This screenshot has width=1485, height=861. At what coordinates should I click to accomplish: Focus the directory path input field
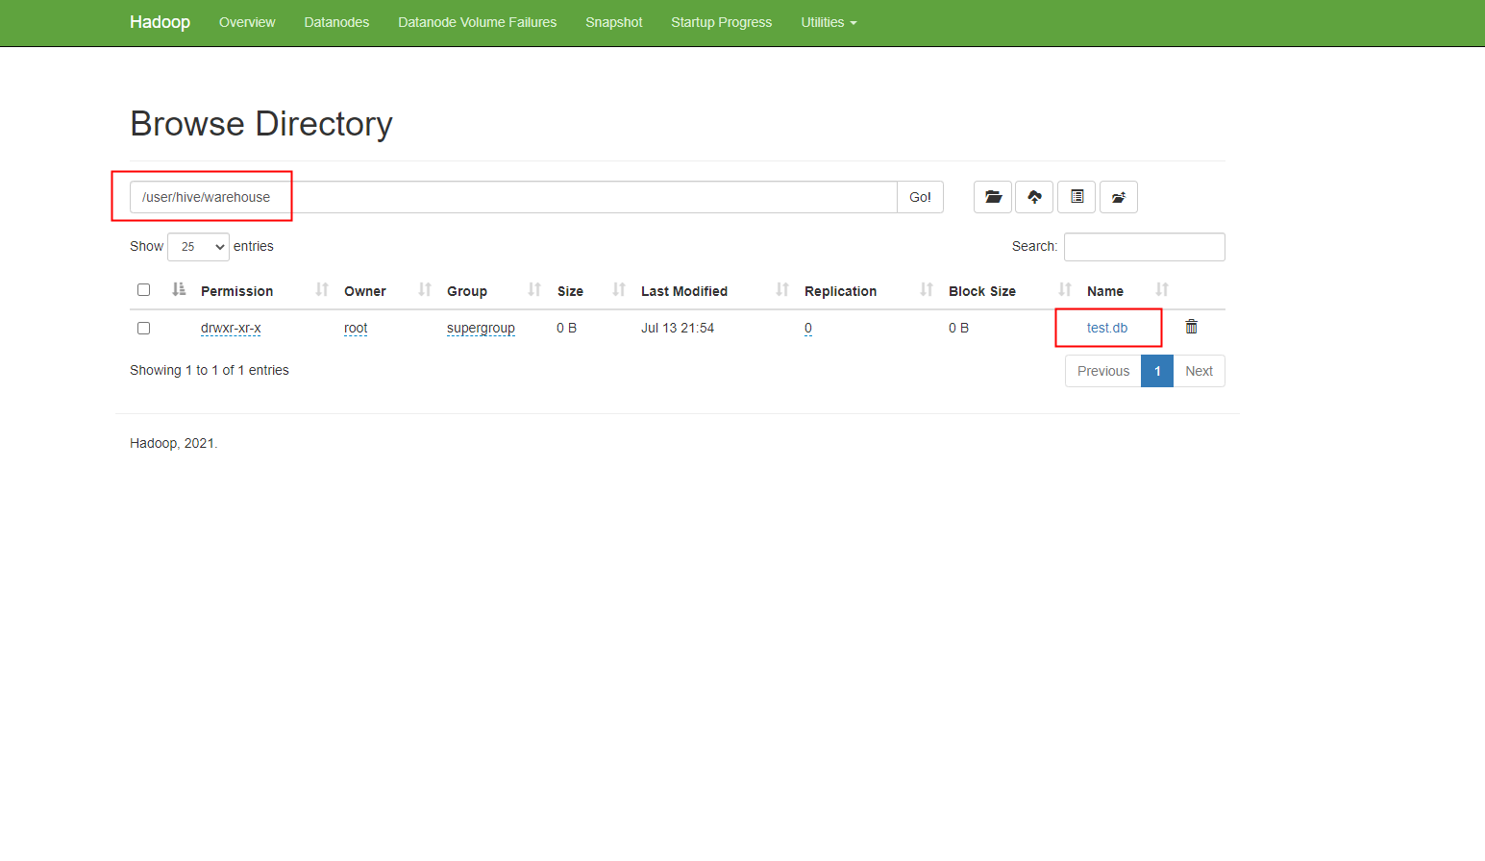point(513,197)
